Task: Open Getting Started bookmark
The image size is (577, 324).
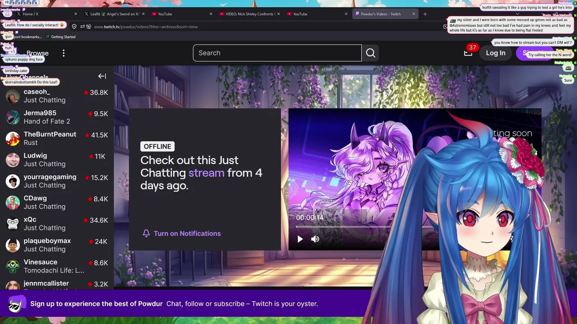Action: coord(60,37)
